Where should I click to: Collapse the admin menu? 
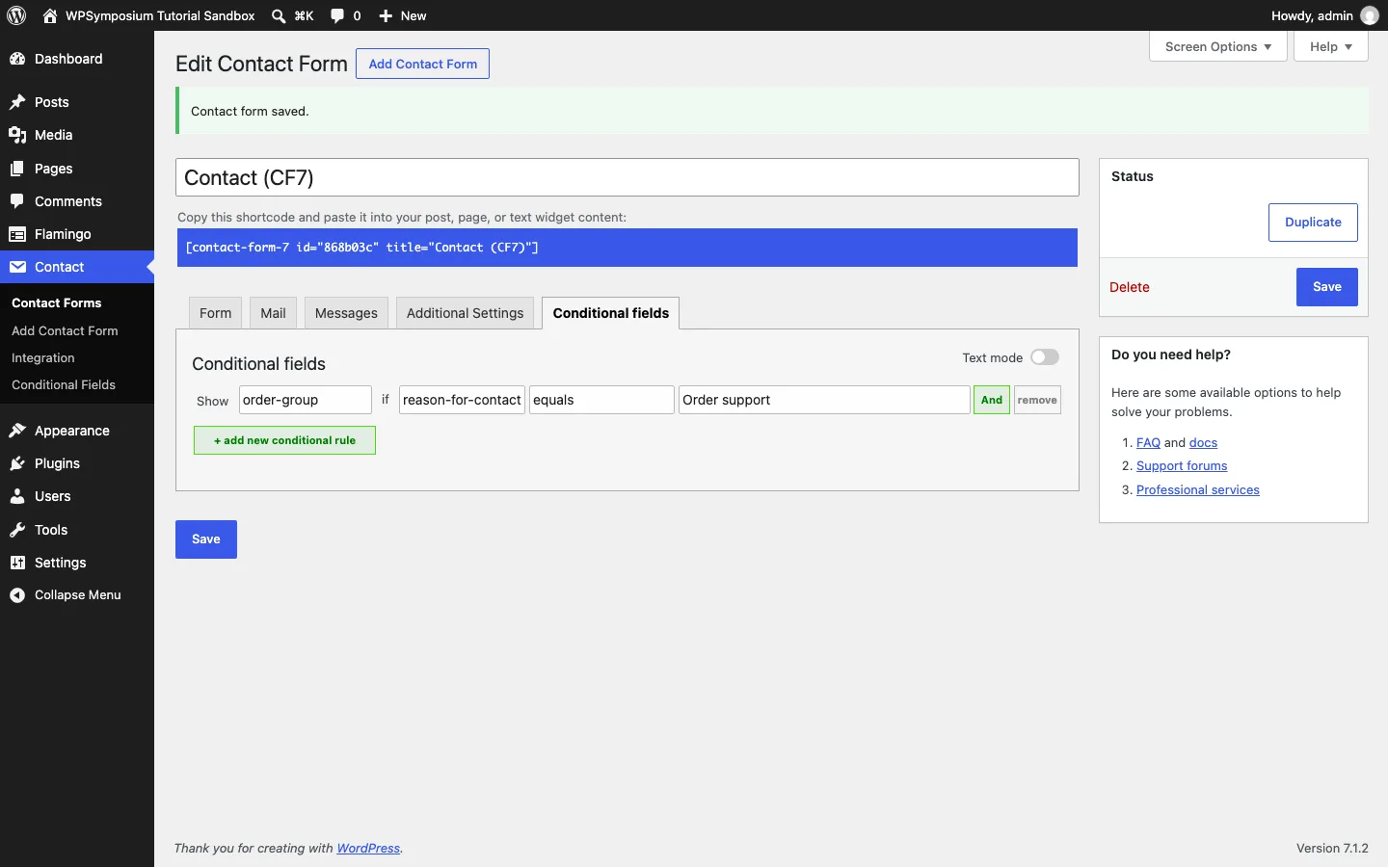[77, 595]
